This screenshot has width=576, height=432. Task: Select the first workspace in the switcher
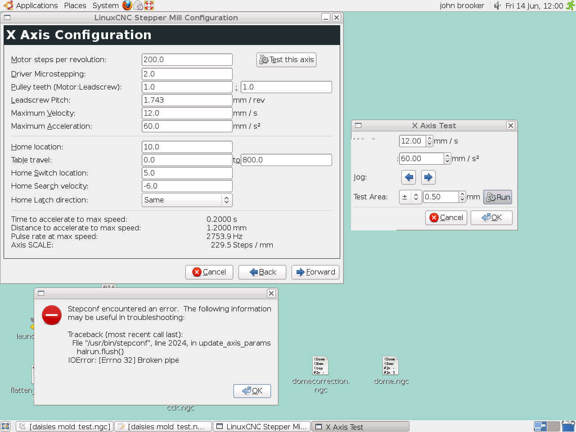point(540,427)
